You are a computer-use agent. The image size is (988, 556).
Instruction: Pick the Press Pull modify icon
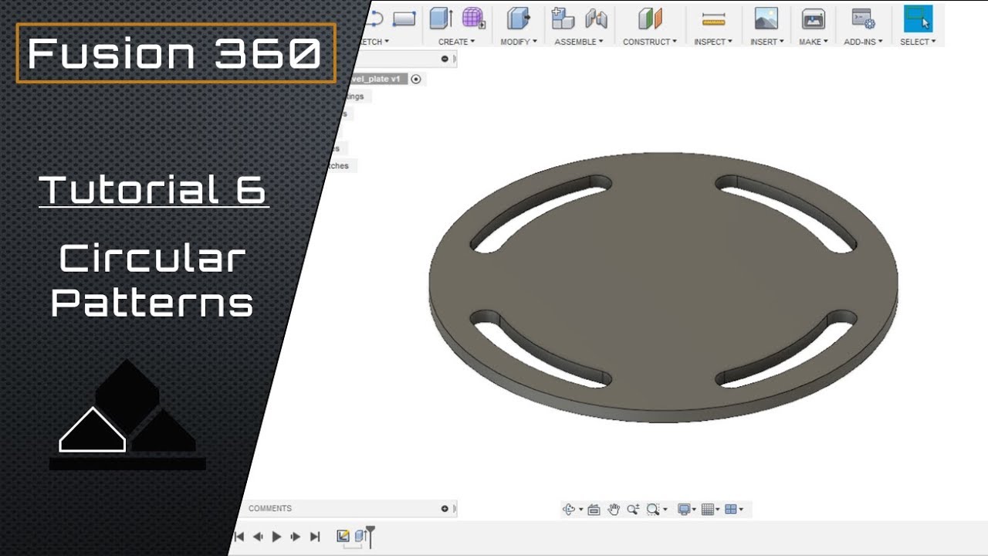coord(518,19)
